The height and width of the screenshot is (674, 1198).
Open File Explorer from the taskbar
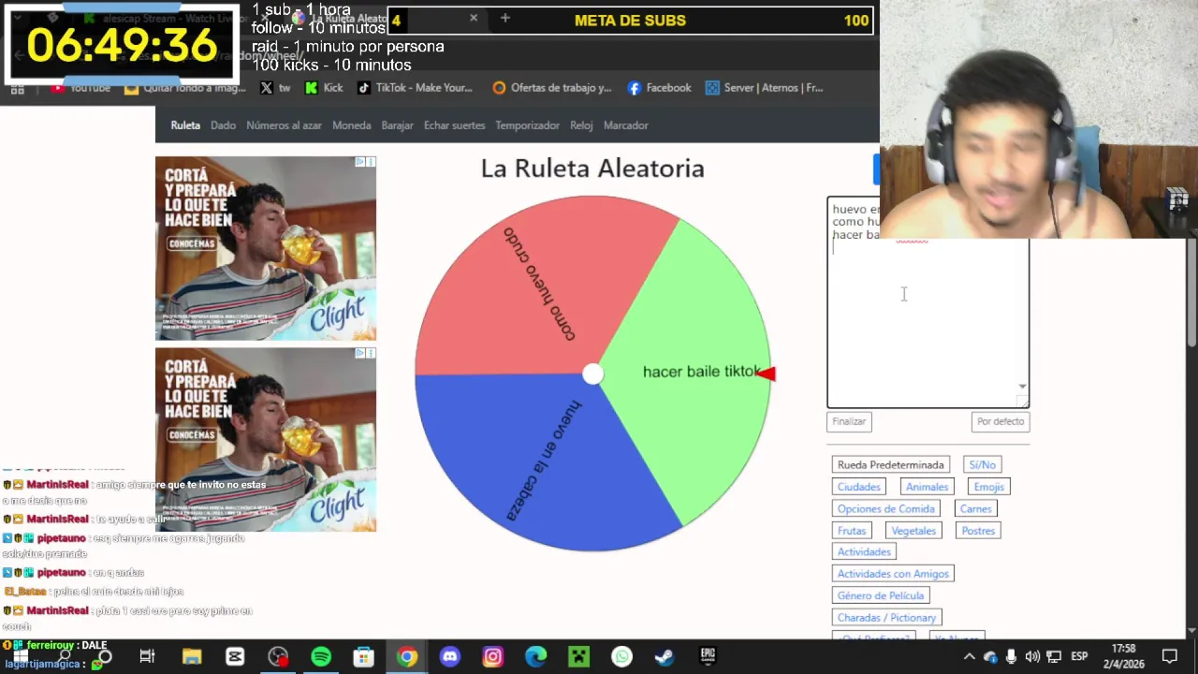[x=192, y=657]
